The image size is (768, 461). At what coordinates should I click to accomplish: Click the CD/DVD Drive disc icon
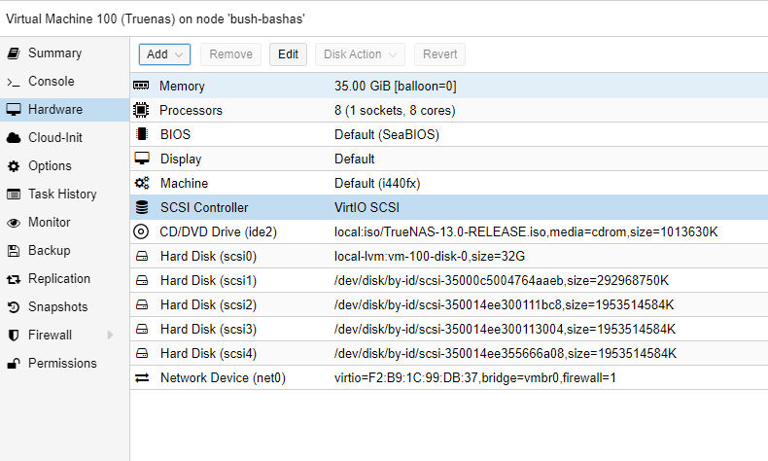click(141, 231)
